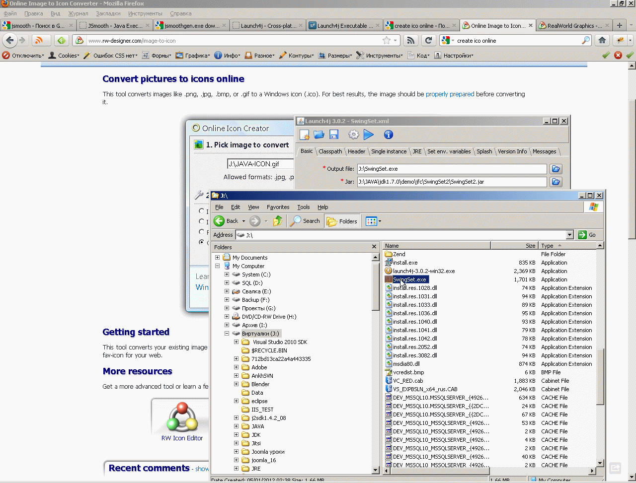Click the Firefox reload button

click(x=428, y=40)
